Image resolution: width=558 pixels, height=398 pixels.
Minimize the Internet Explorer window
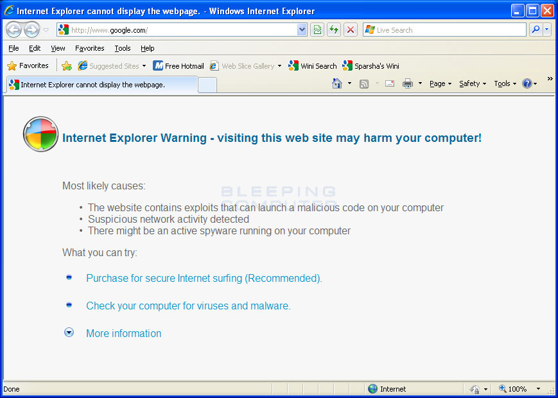point(518,11)
